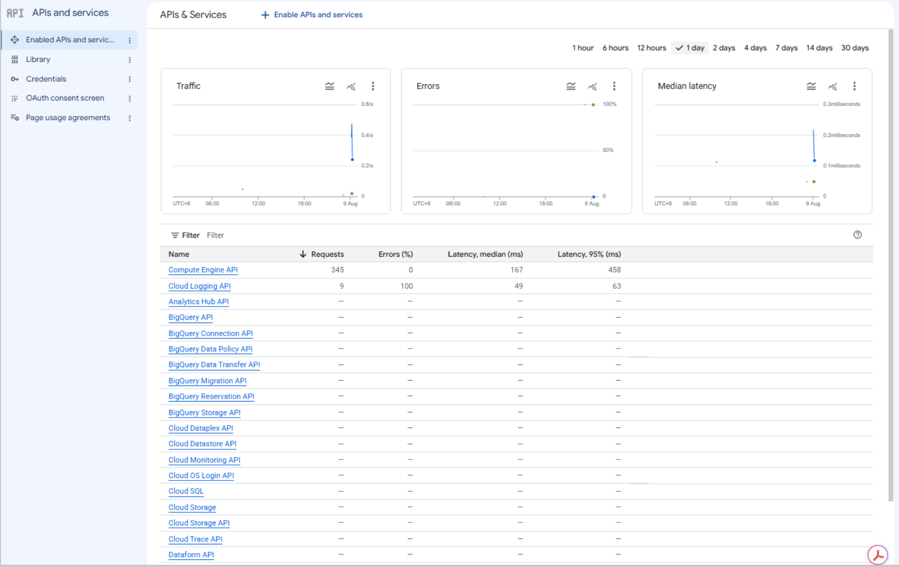
Task: Select the 7 days time range
Action: click(x=786, y=48)
